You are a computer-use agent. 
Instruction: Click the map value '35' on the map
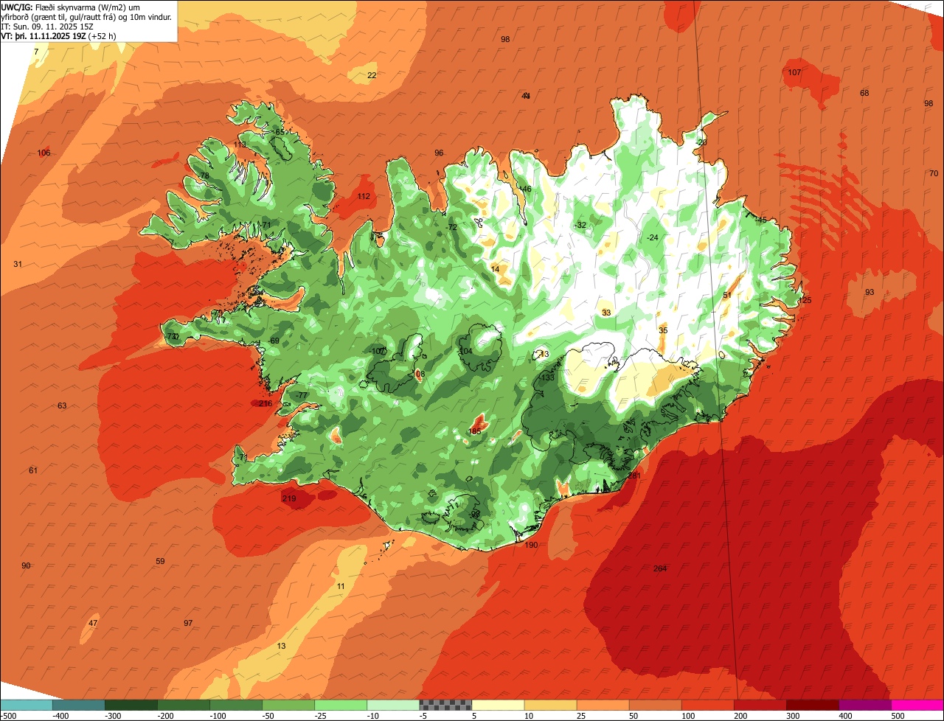(663, 330)
